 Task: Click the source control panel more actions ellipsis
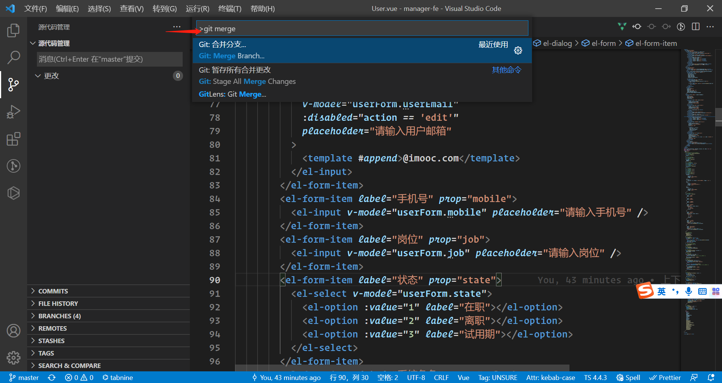(177, 27)
